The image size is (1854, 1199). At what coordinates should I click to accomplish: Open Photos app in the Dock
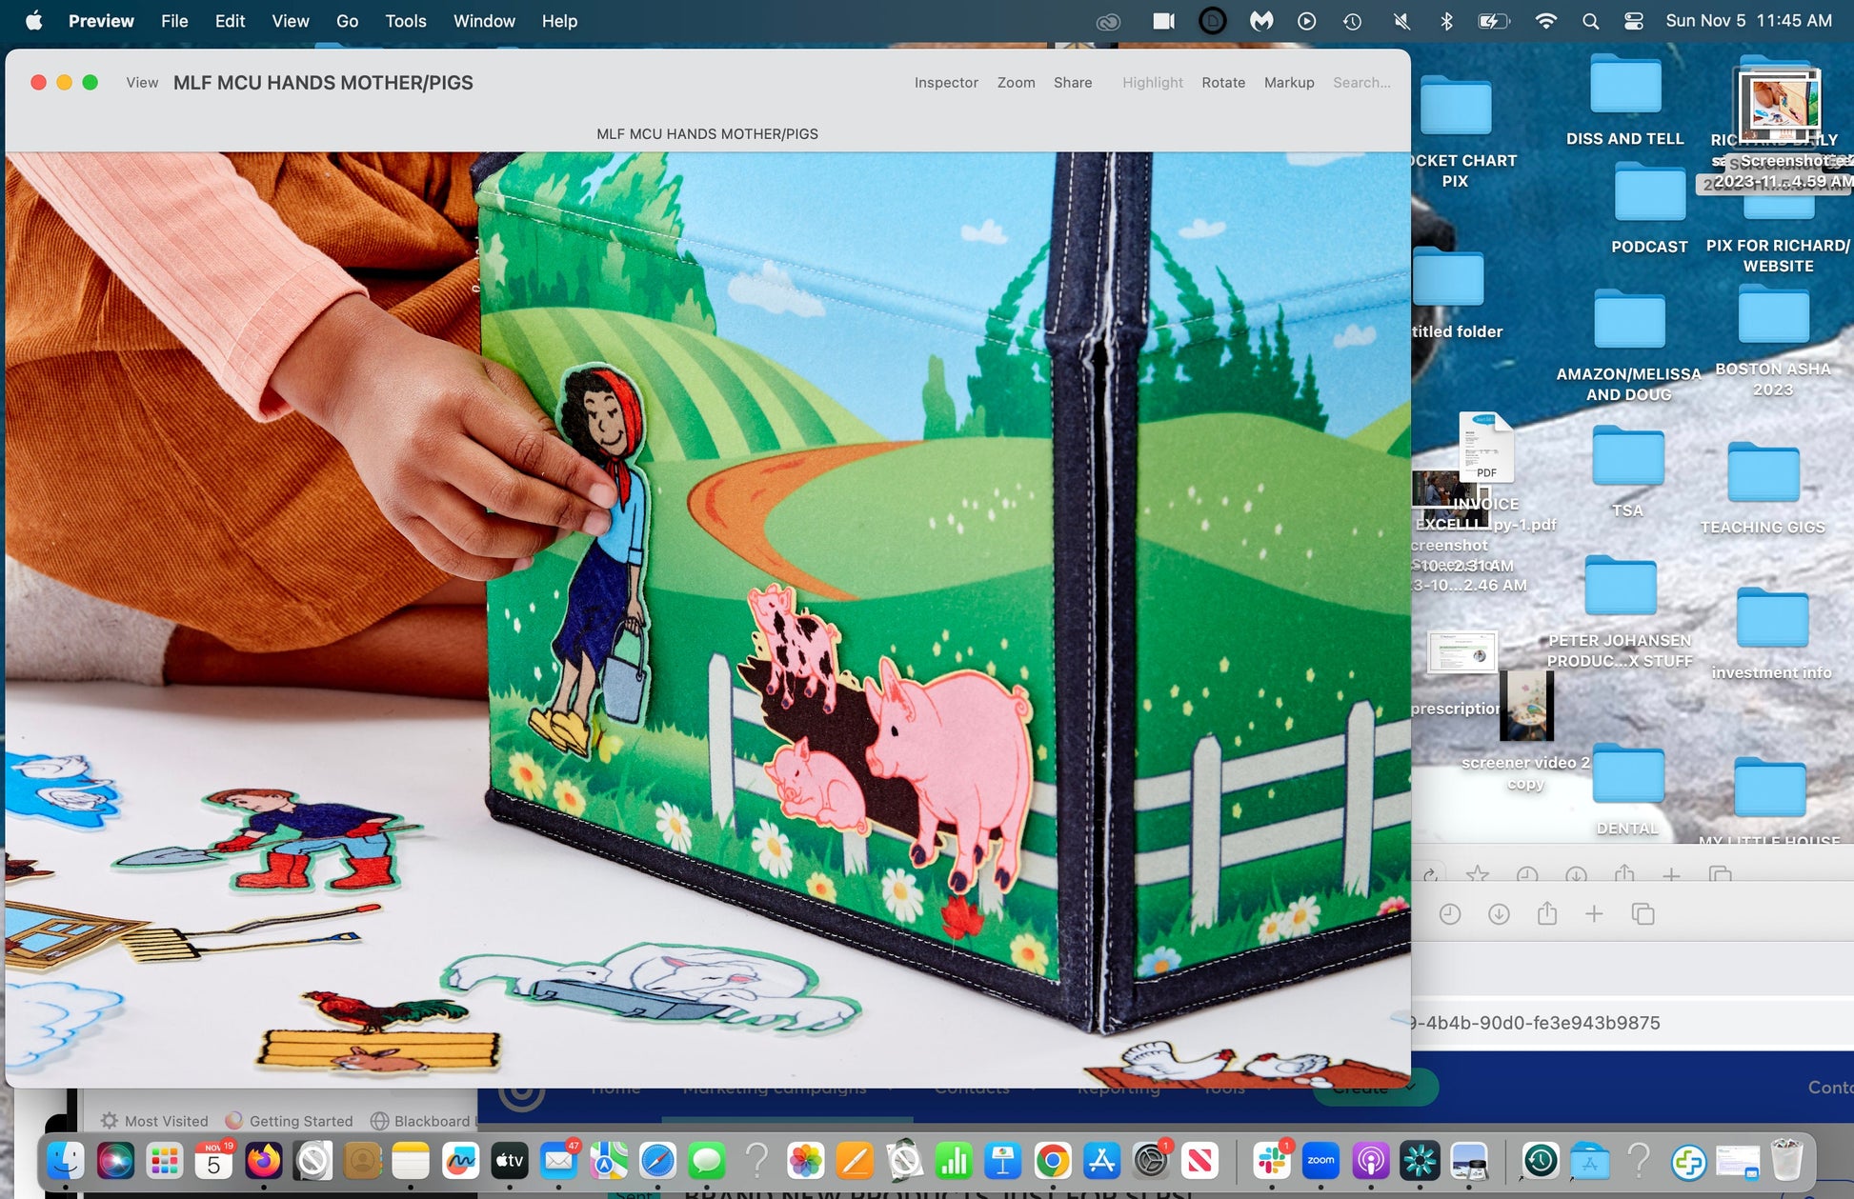(805, 1161)
